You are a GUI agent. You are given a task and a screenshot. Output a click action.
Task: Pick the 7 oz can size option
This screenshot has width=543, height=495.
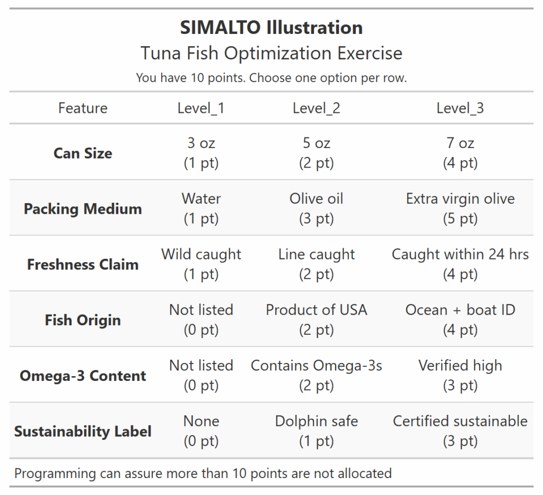[460, 153]
